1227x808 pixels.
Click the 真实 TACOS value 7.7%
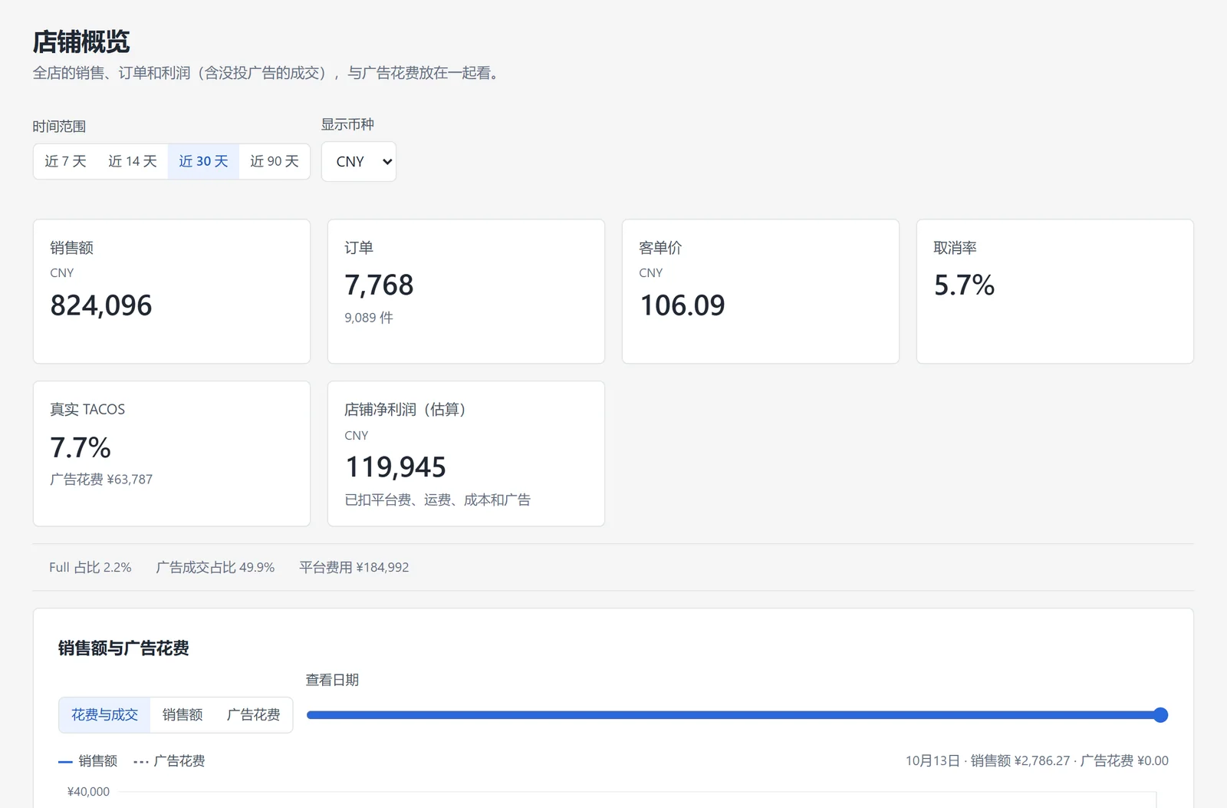[81, 447]
